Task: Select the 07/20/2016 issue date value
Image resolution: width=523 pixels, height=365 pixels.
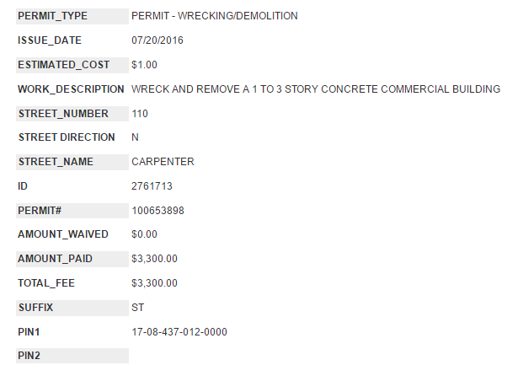Action: tap(157, 40)
